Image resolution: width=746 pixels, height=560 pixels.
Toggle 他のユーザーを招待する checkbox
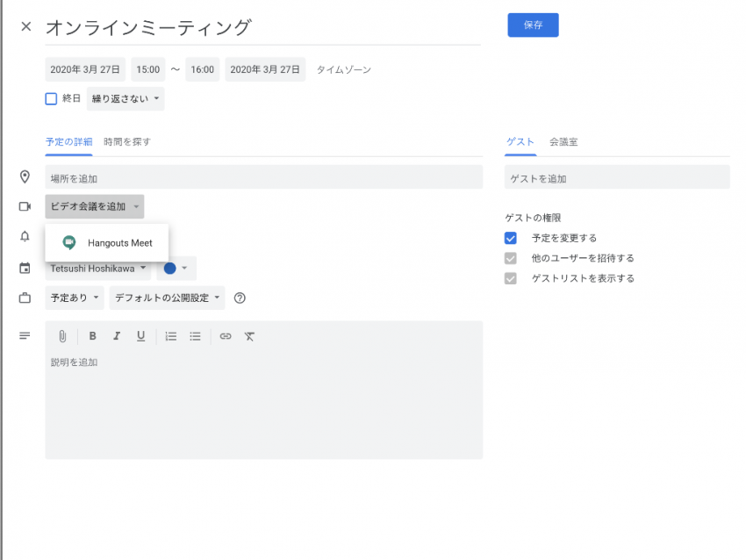coord(511,258)
